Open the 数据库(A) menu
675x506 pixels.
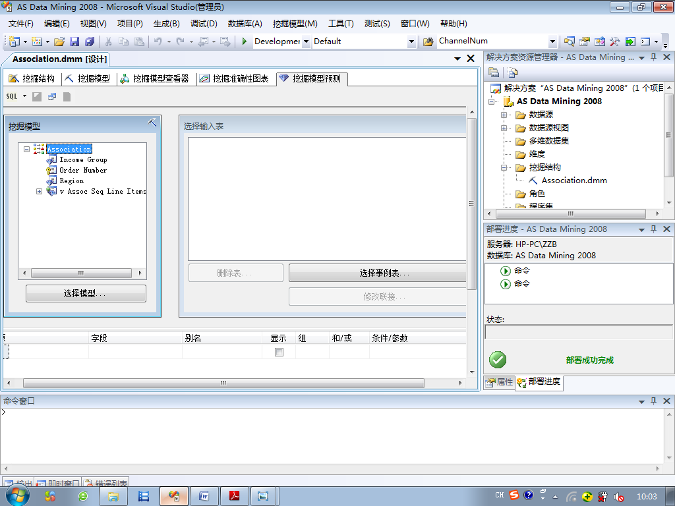[245, 24]
